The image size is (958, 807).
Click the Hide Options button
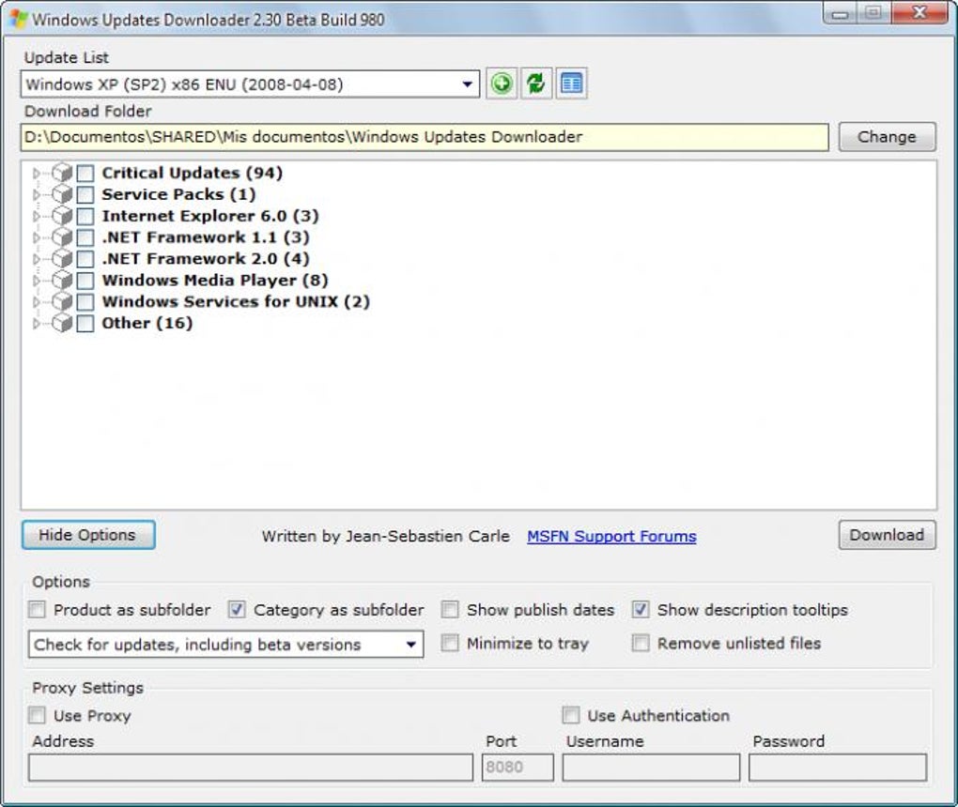(88, 535)
